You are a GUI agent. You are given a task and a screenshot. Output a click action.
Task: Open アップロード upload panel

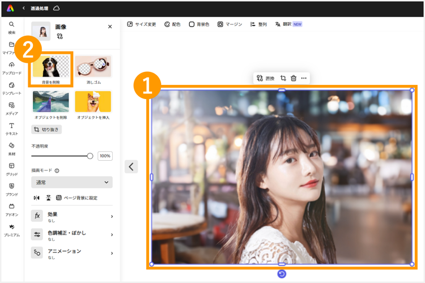(12, 68)
